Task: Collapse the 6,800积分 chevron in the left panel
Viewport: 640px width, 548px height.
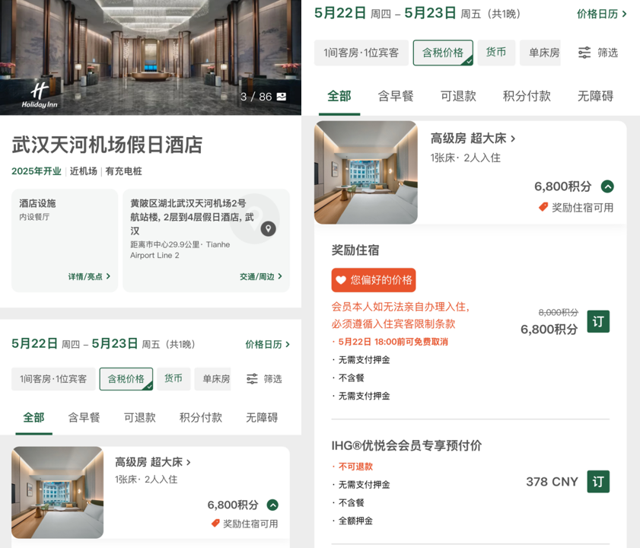Action: [x=272, y=505]
